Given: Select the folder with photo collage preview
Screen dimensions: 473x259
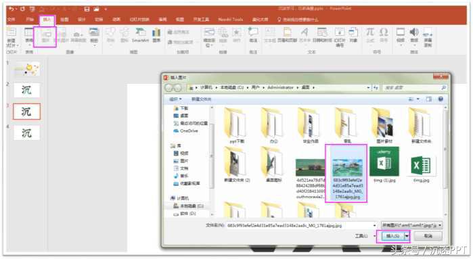Looking at the screenshot, I should tap(384, 126).
